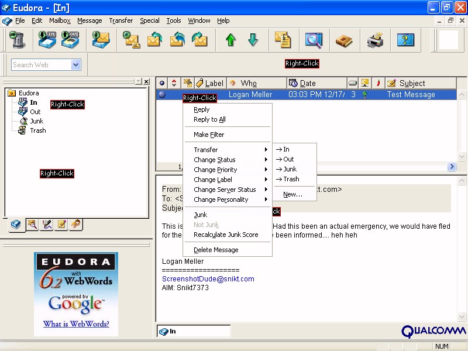Expand the Change Server Status submenu
The width and height of the screenshot is (468, 351).
tap(228, 190)
